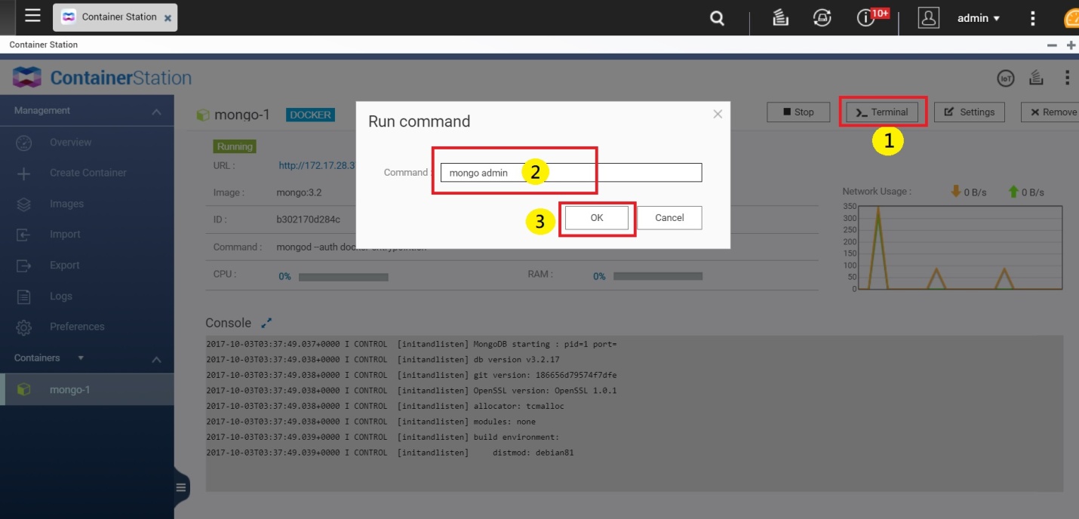Open the IoT icon in Container Station header
The width and height of the screenshot is (1079, 519).
pos(1005,78)
